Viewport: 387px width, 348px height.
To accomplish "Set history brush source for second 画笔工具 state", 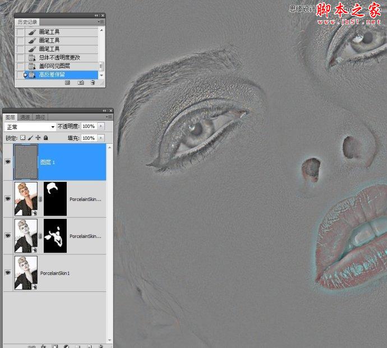I will coord(20,40).
